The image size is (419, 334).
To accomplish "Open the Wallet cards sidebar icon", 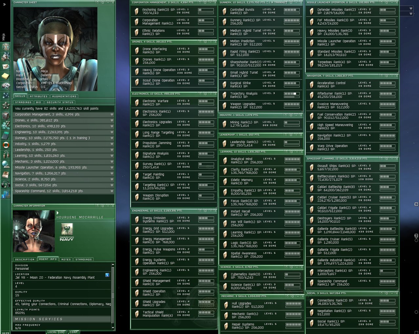I will point(6,86).
